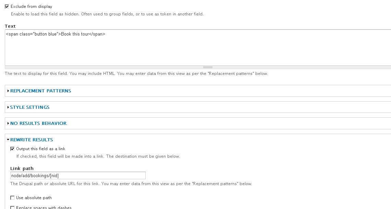The image size is (391, 209).
Task: Expand the Style Settings fieldset
Action: (30, 107)
